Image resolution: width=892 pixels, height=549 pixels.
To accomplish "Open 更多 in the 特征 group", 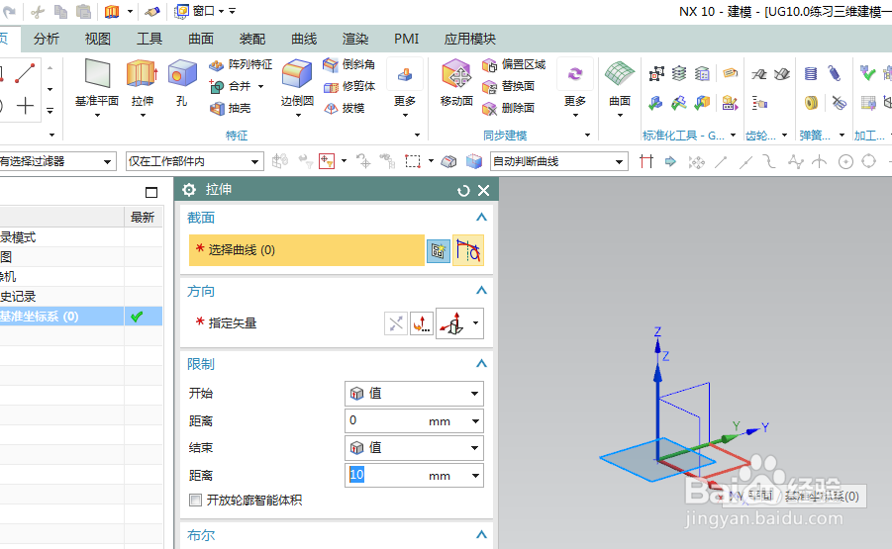I will [x=405, y=87].
